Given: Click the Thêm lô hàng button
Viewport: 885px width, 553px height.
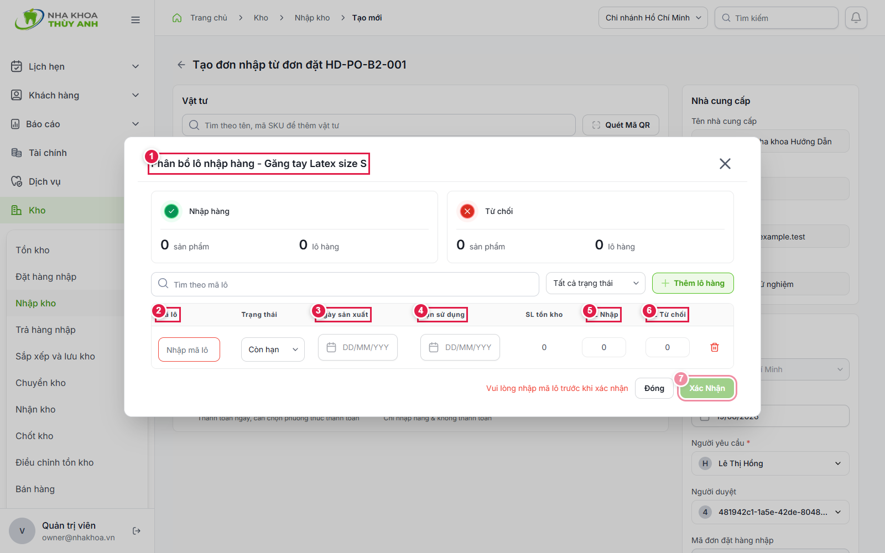Looking at the screenshot, I should pos(693,283).
